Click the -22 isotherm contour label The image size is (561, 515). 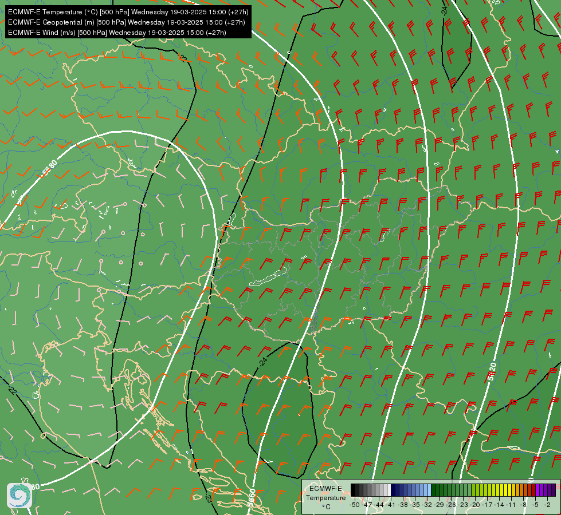[12, 390]
